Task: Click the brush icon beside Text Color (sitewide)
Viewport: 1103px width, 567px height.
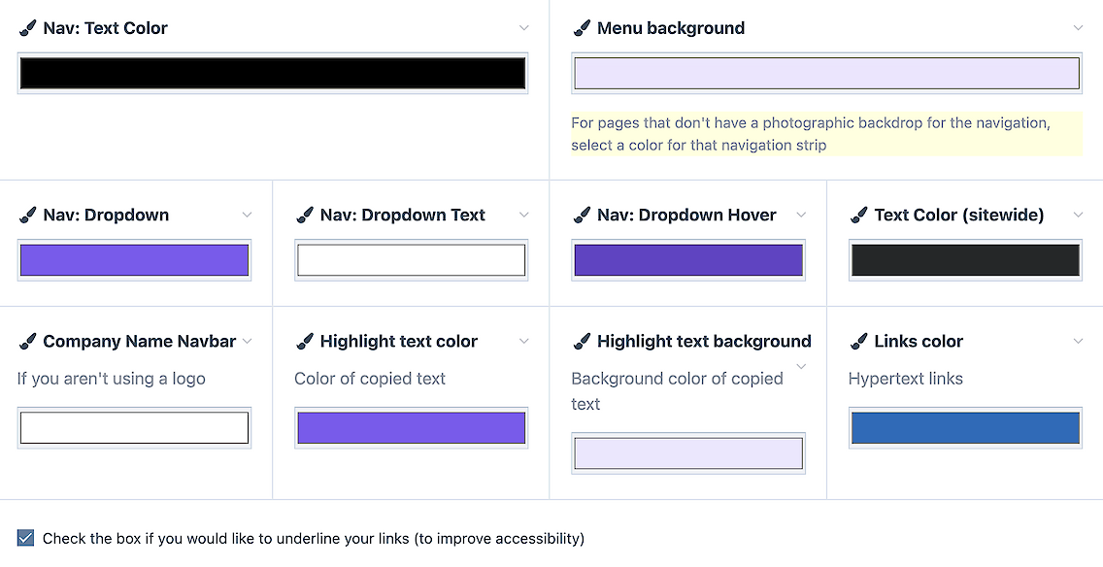Action: point(858,215)
